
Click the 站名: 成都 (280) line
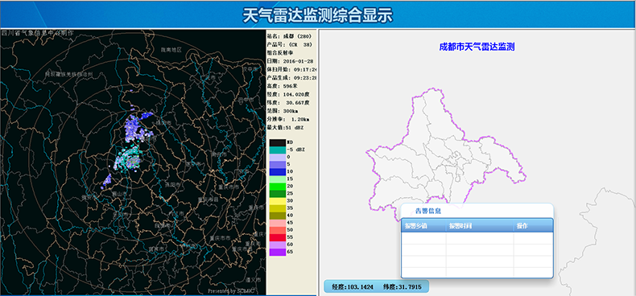[289, 35]
